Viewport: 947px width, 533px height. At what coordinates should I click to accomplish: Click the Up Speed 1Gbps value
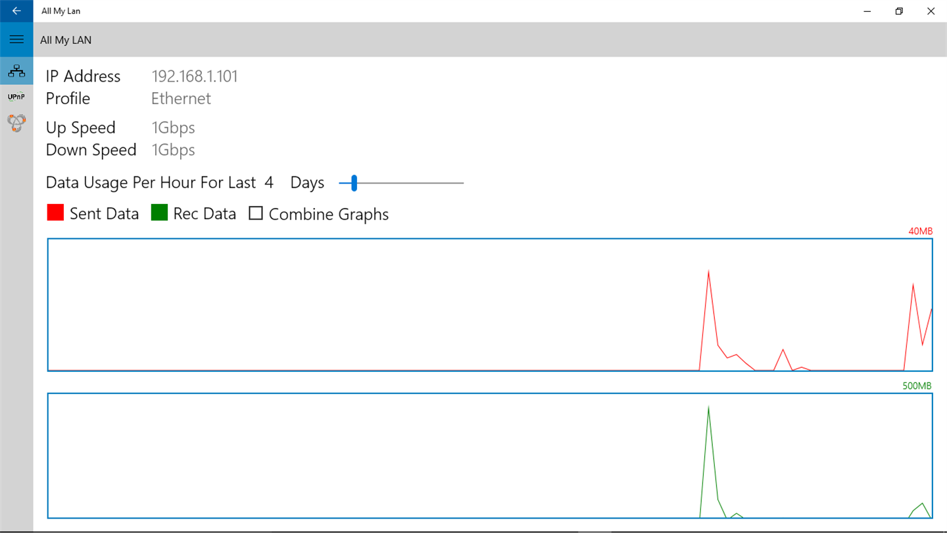pyautogui.click(x=173, y=128)
